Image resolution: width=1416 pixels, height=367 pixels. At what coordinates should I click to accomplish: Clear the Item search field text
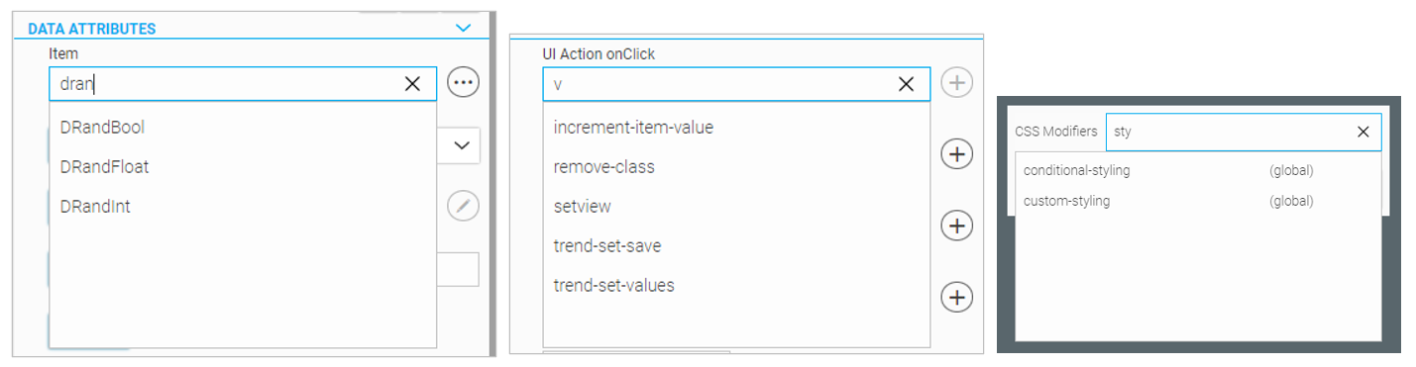[x=413, y=84]
